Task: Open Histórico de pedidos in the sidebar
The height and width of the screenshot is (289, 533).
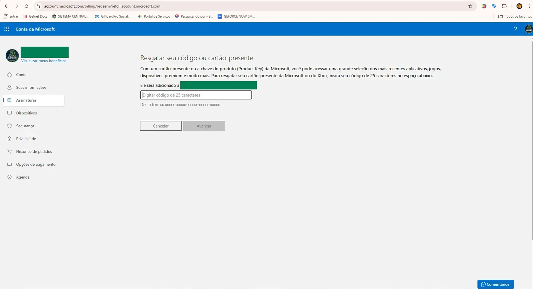Action: (x=33, y=151)
